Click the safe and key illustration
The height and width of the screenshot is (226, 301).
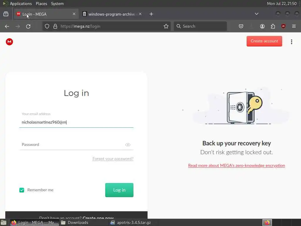(x=244, y=108)
